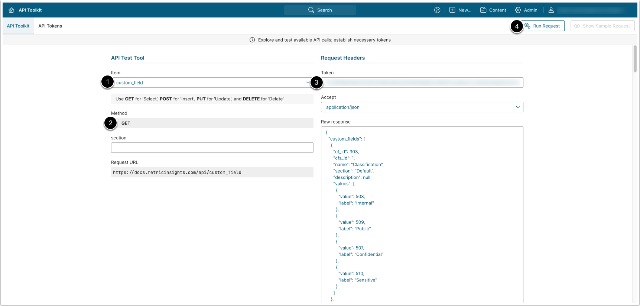
Task: Click the Admin gear icon
Action: 518,10
